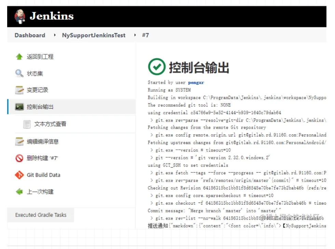The height and width of the screenshot is (249, 335).
Task: Click the magnifier 状态集 icon
Action: (x=19, y=73)
